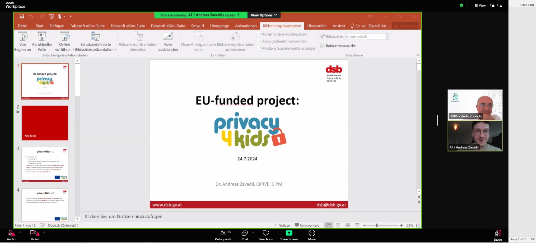536x243 pixels.
Task: Open the Zoom Chat panel
Action: (245, 235)
